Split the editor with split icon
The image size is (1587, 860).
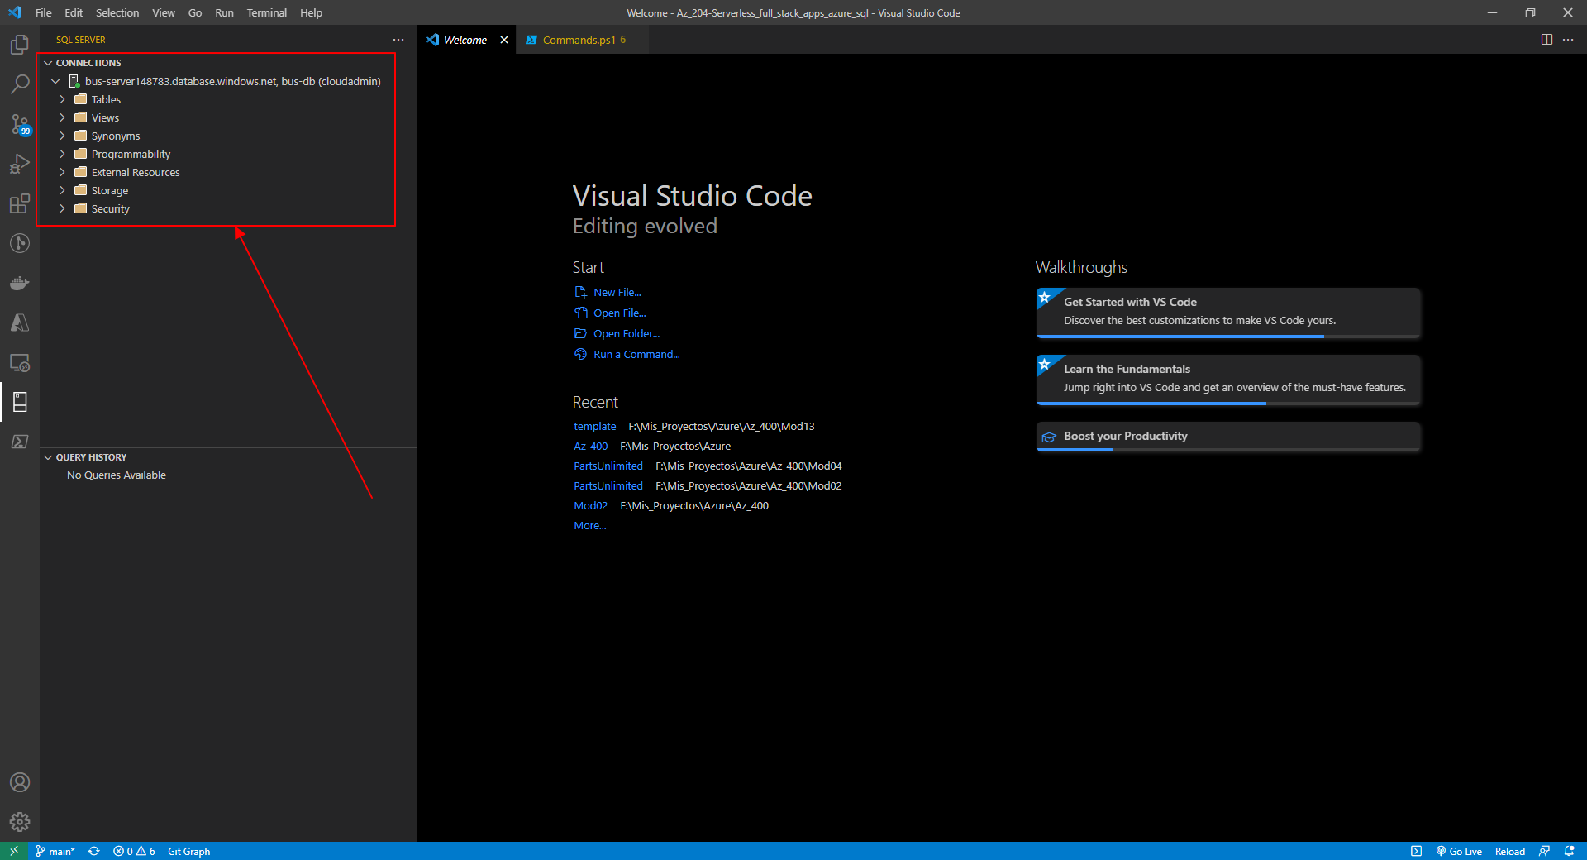(1546, 40)
